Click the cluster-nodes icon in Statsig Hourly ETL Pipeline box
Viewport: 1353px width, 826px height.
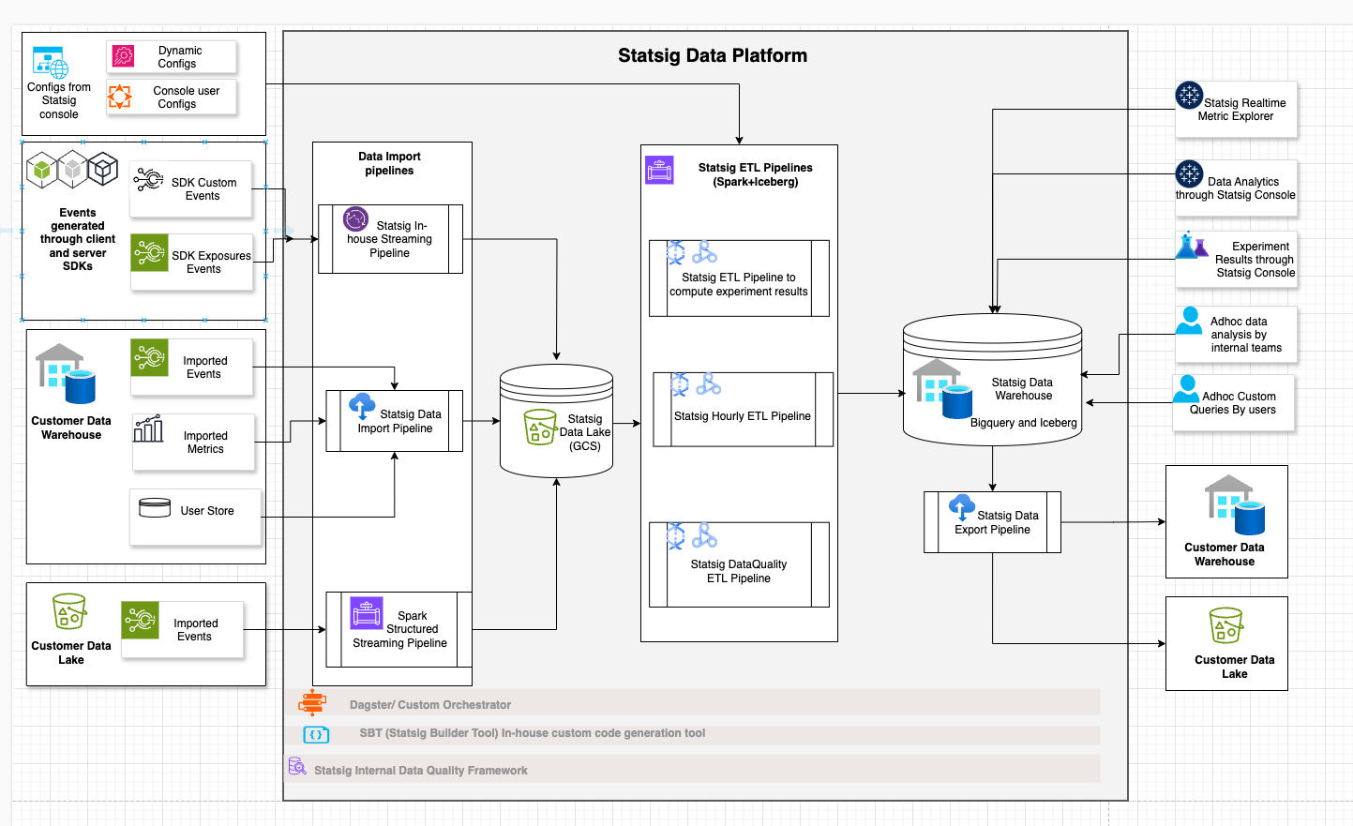[x=709, y=384]
